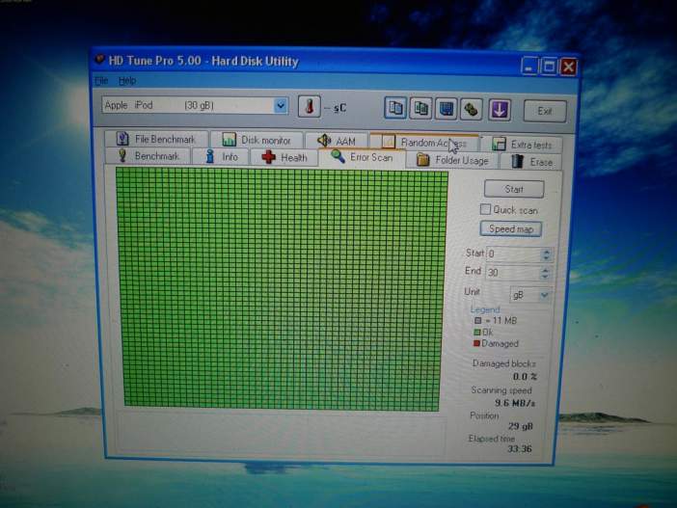Viewport: 677px width, 508px height.
Task: Click the purple down arrow toolbar icon
Action: pyautogui.click(x=499, y=108)
